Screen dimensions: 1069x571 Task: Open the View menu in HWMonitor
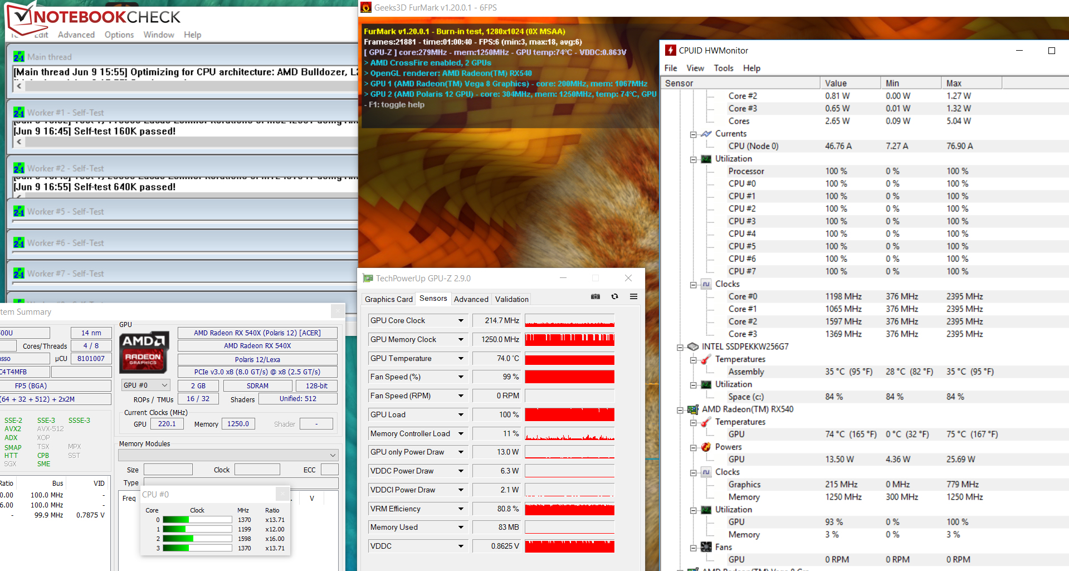695,68
